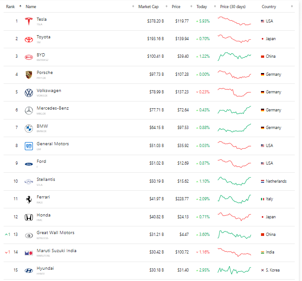Click Netherlands country label
The image size is (302, 281).
[276, 181]
